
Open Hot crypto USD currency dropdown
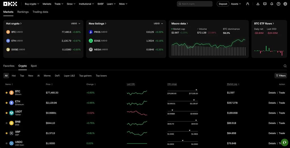76,24
